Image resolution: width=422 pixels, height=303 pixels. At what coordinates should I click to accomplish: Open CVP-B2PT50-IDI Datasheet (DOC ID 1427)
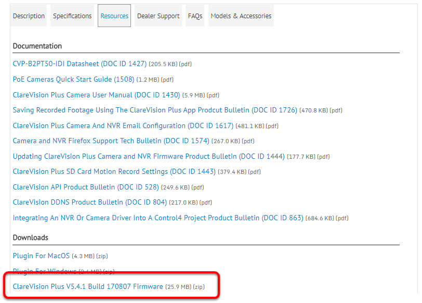(80, 64)
